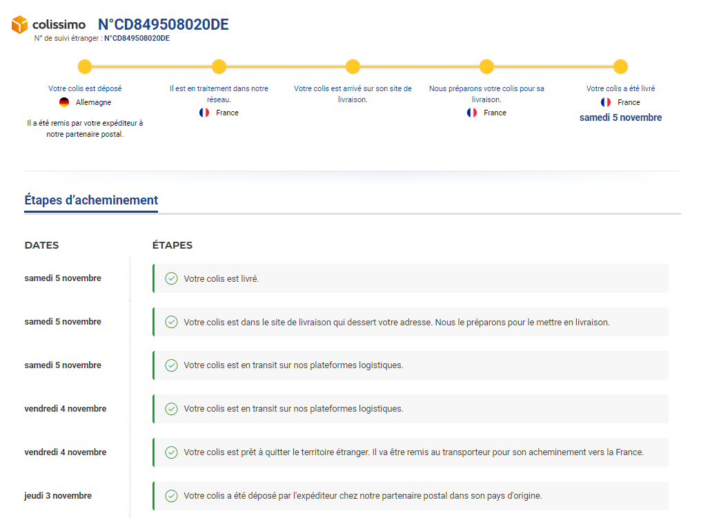Click the foreign tracking number under the header
701x527 pixels.
point(137,39)
